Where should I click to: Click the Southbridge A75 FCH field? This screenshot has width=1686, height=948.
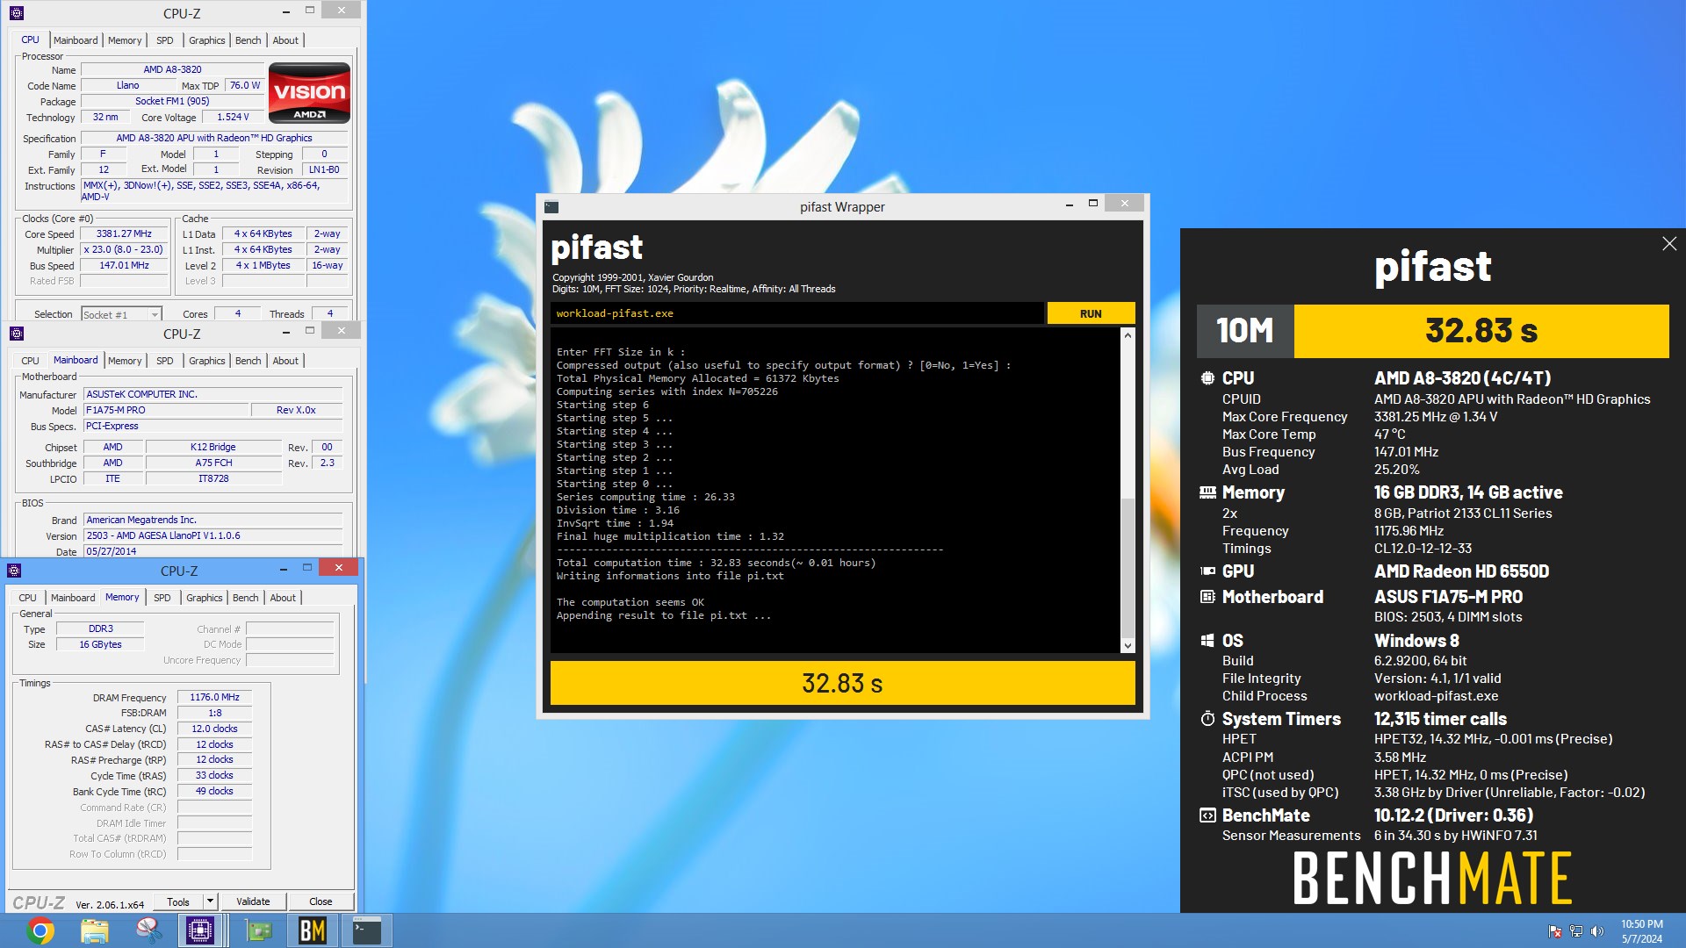213,463
